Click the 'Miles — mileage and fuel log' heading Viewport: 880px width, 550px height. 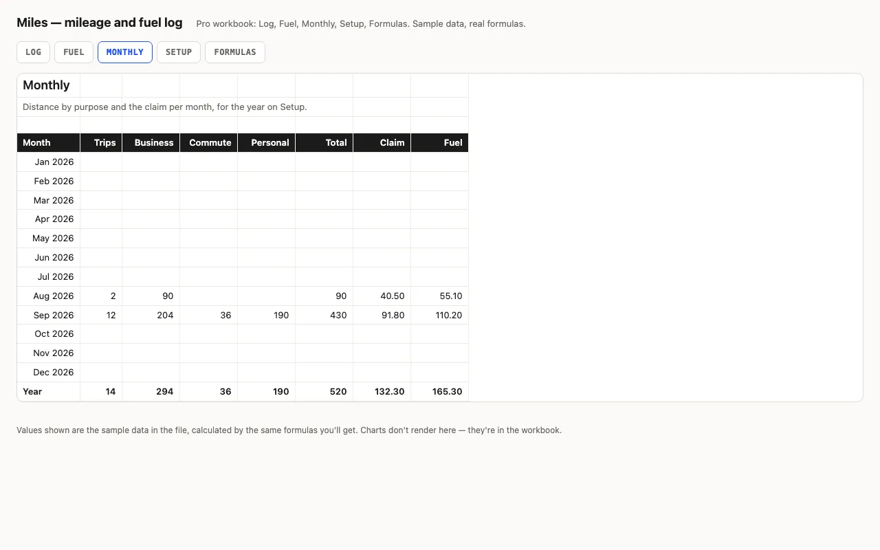(100, 23)
